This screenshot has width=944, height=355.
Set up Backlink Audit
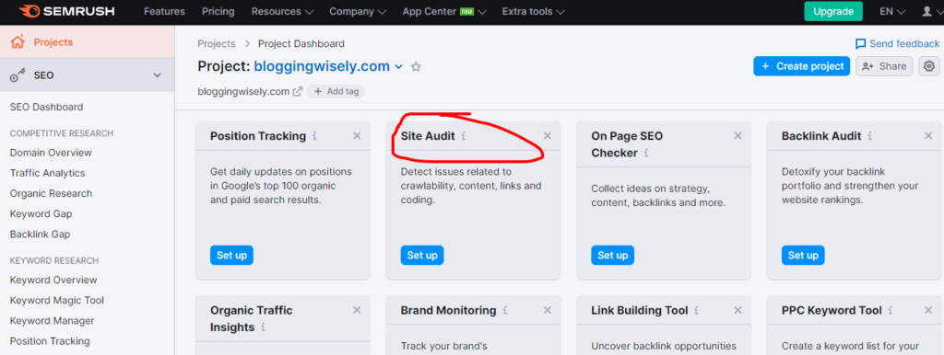tap(803, 256)
